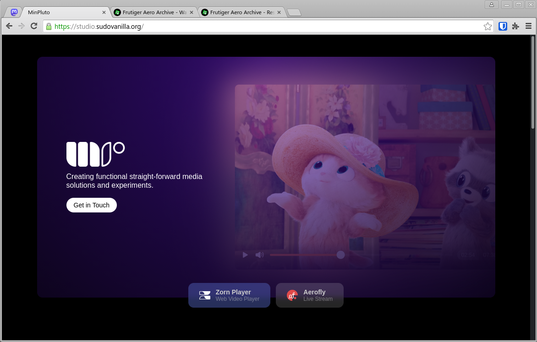Reload the current page
Viewport: 537px width, 342px height.
(34, 26)
